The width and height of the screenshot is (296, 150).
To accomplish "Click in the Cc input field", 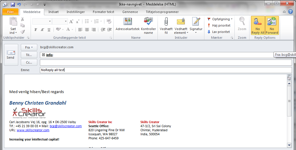I will tap(166, 63).
